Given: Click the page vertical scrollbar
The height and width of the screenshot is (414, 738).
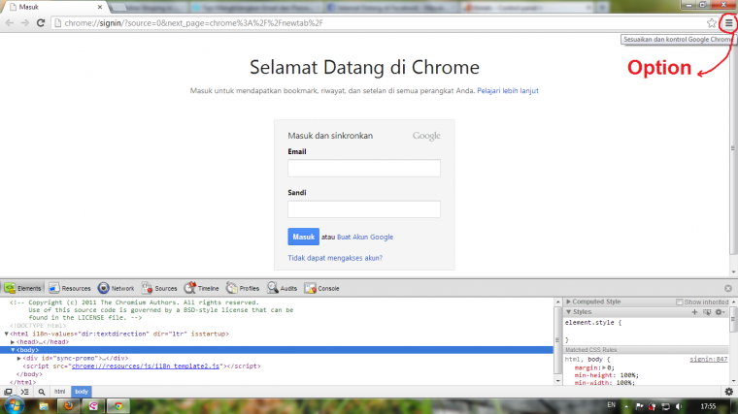Looking at the screenshot, I should 733,148.
